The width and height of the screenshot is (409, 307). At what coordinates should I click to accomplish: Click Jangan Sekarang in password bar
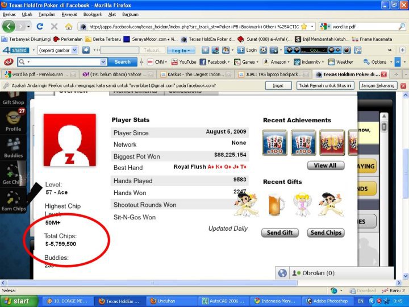click(378, 85)
